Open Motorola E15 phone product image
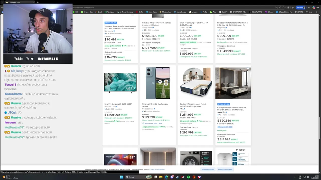 pos(158,83)
